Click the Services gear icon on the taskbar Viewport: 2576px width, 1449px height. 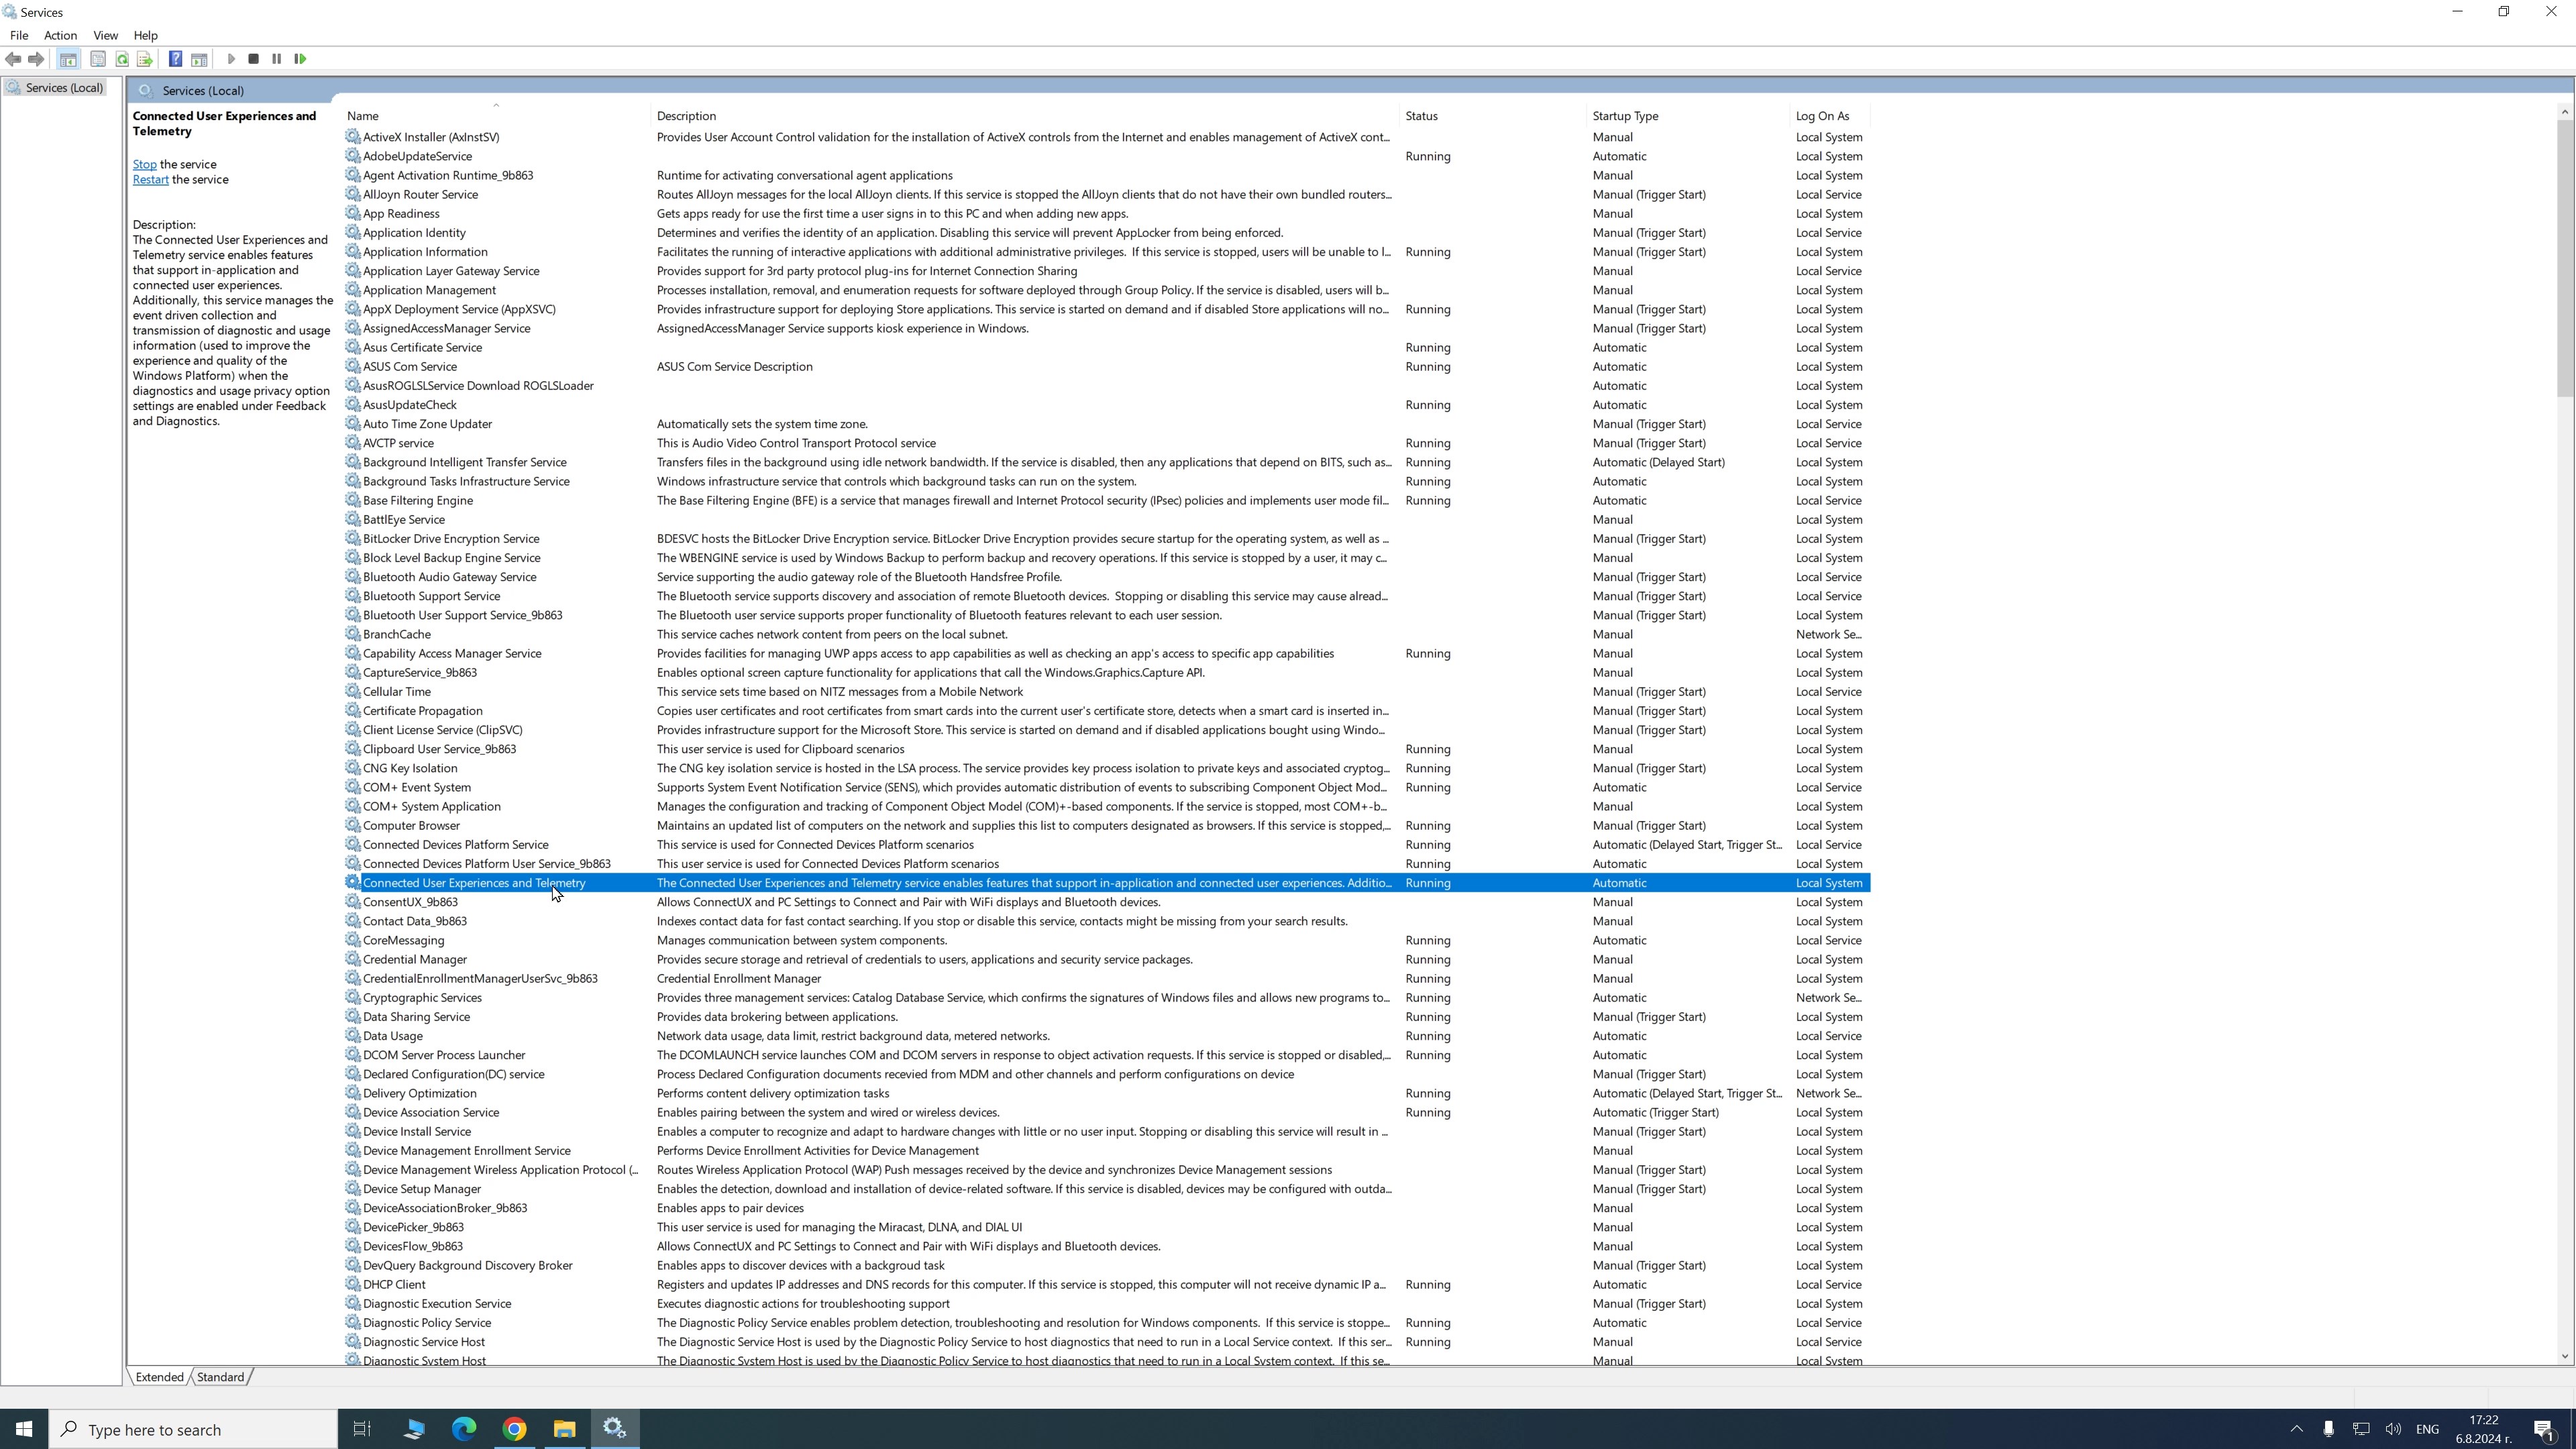click(x=614, y=1429)
